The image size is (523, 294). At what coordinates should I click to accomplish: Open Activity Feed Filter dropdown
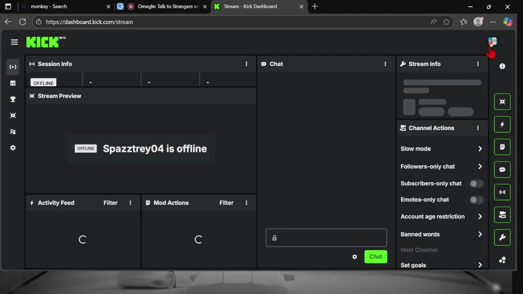[x=110, y=203]
